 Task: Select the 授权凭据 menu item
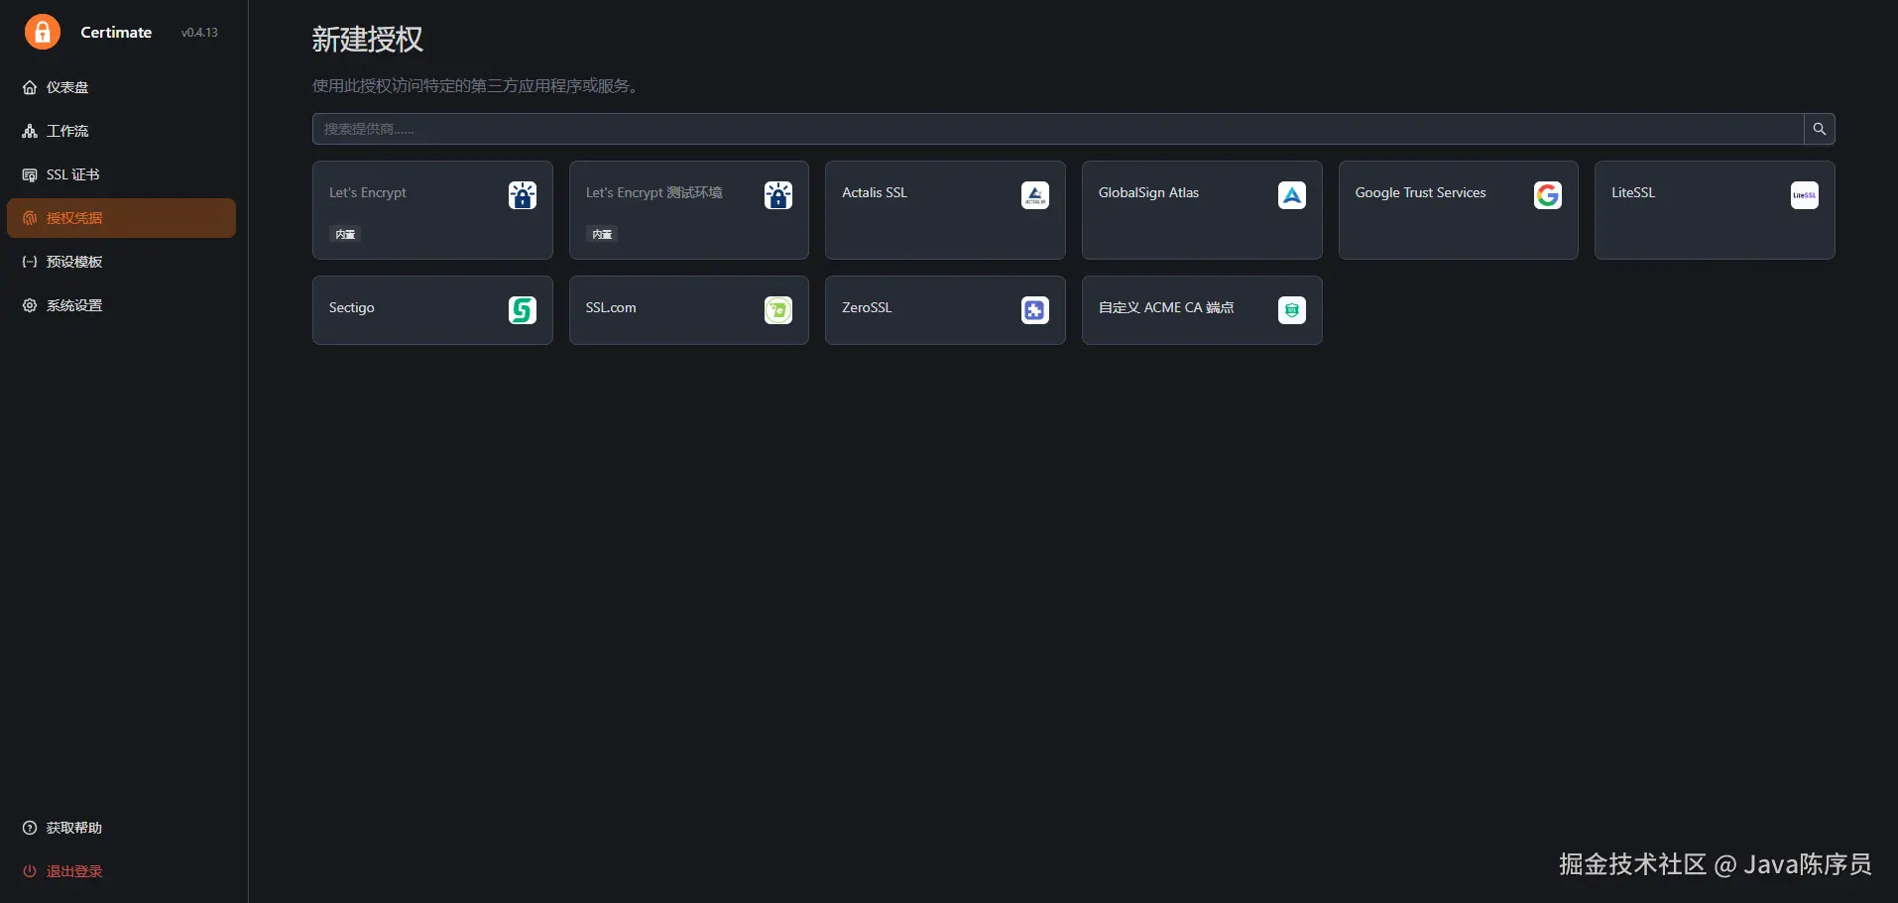pyautogui.click(x=121, y=218)
